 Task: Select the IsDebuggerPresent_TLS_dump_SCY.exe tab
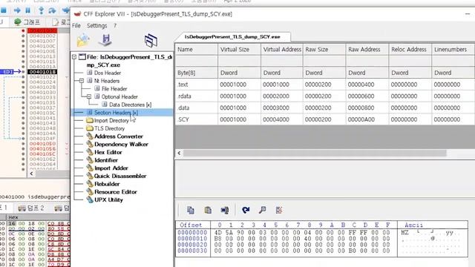(x=232, y=36)
